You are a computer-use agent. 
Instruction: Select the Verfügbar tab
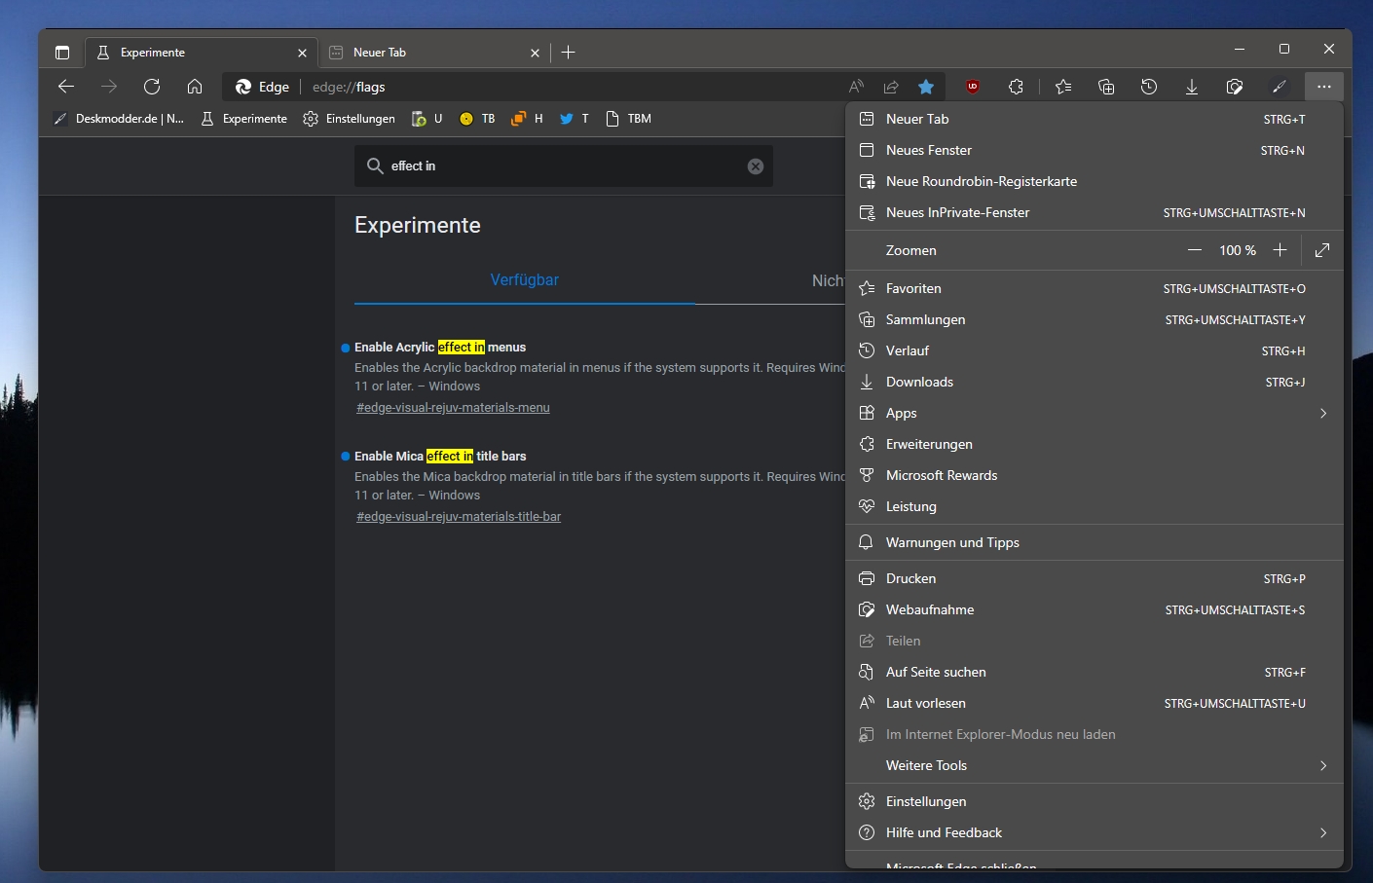525,280
